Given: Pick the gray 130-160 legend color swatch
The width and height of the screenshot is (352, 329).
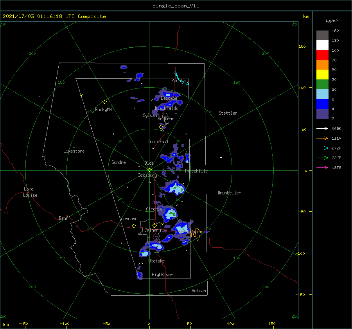Looking at the screenshot, I should tap(322, 36).
